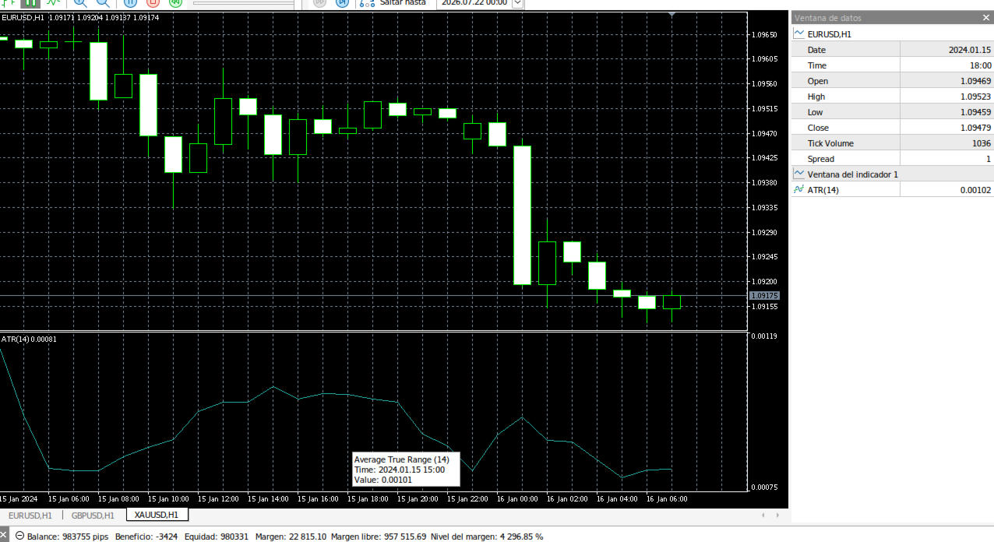Click Balance: 983755 pips in status bar
Image resolution: width=994 pixels, height=542 pixels.
(x=68, y=537)
